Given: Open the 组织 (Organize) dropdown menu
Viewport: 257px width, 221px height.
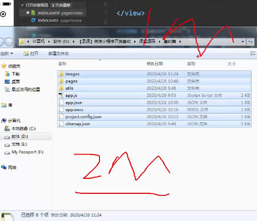Looking at the screenshot, I should (7, 54).
